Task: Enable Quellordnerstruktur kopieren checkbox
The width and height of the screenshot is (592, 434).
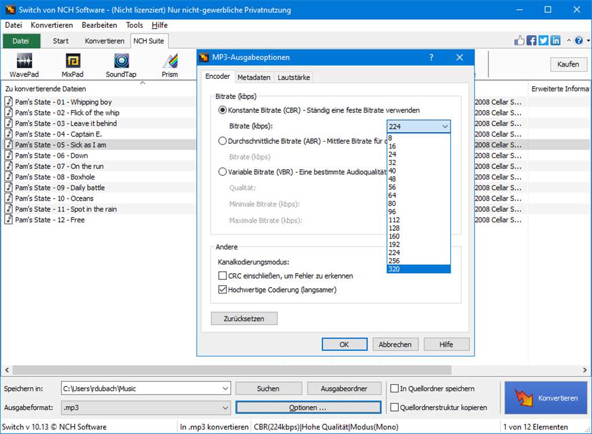Action: point(395,407)
